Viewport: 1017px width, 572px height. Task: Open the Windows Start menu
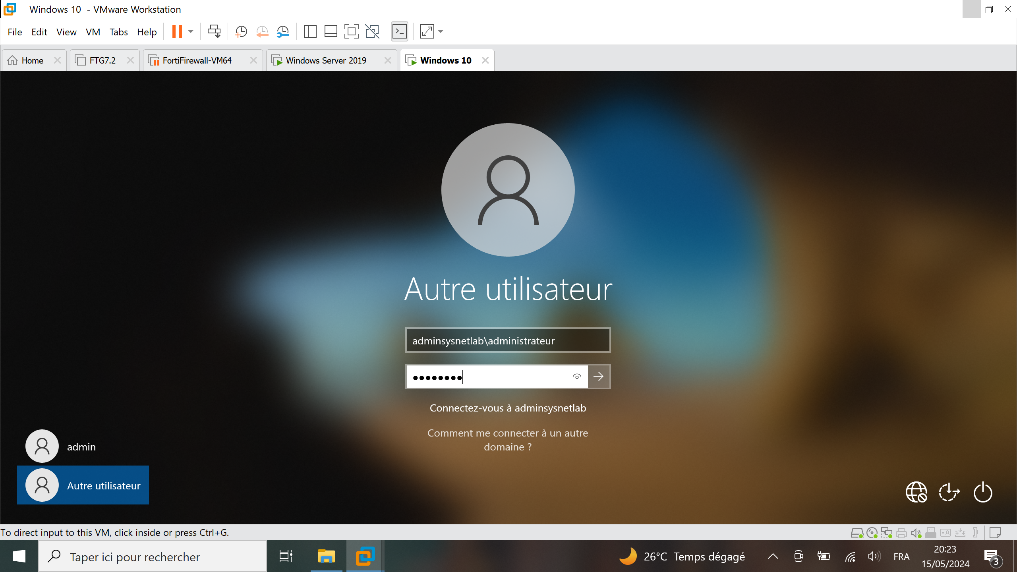(x=19, y=557)
